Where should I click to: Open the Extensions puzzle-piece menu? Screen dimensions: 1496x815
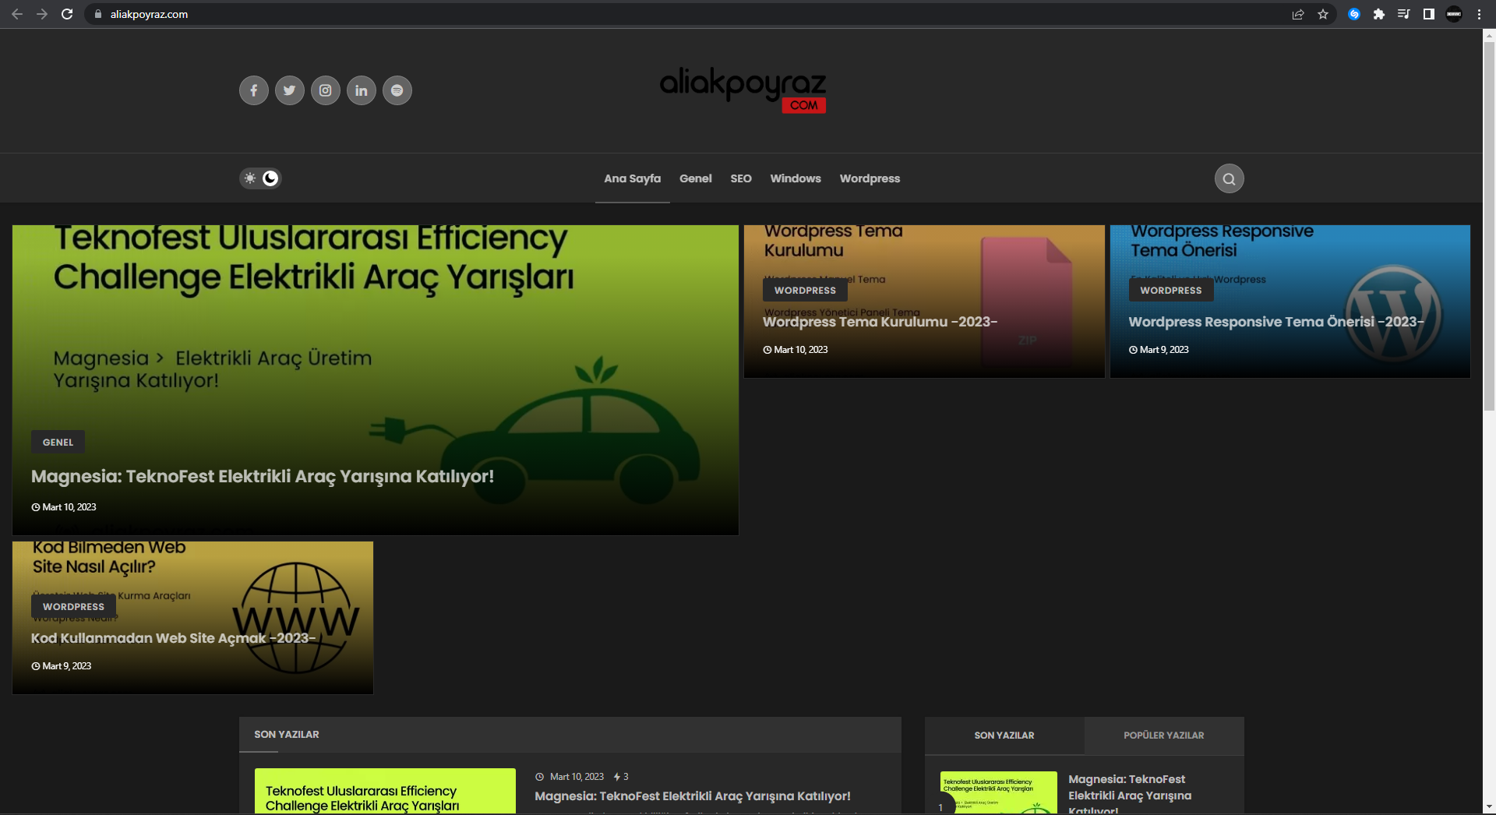(1379, 14)
